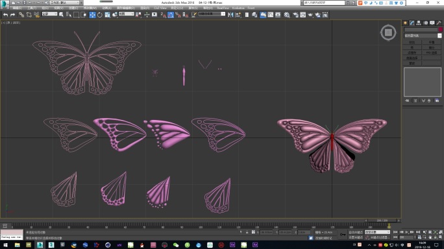
Task: Open the workspace selector in title bar
Action: pos(65,3)
